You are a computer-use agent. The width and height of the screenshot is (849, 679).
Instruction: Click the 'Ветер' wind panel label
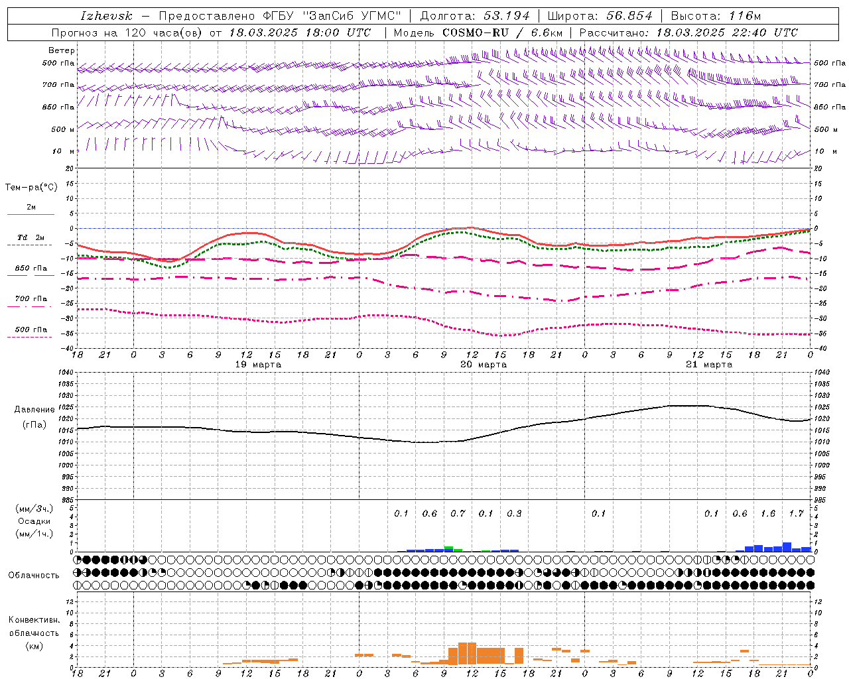(62, 50)
